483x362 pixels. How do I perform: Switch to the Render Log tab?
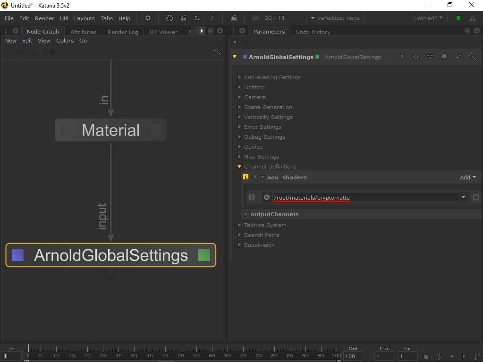pyautogui.click(x=123, y=32)
